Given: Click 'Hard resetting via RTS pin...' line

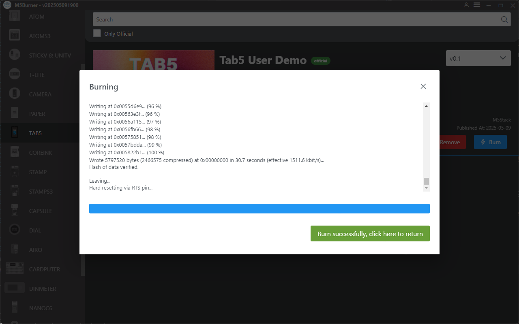Looking at the screenshot, I should tap(121, 188).
